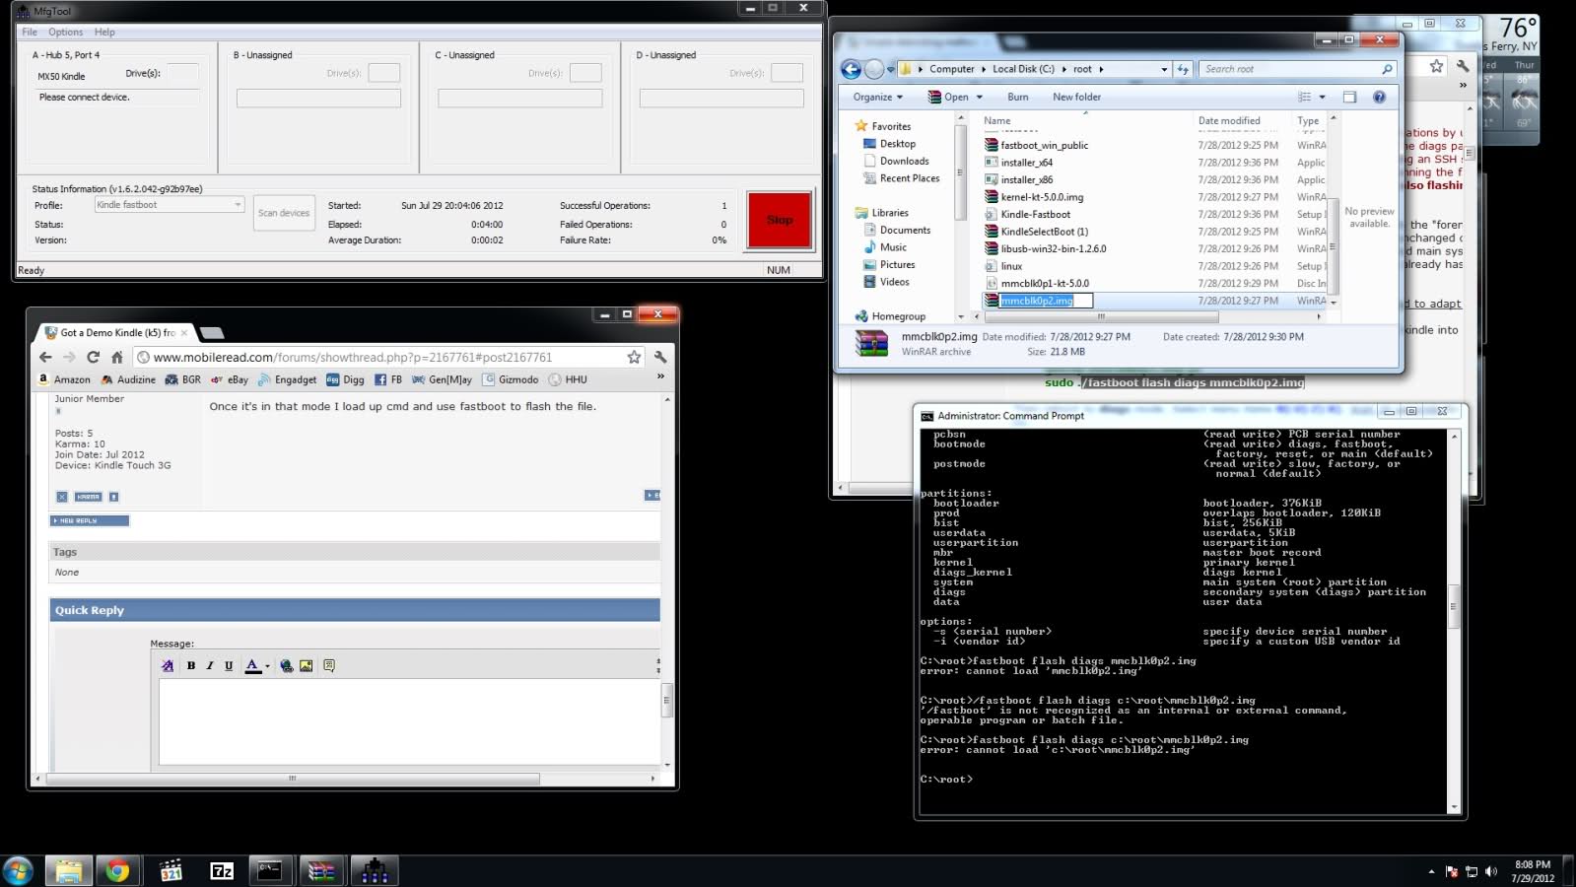
Task: Click the remove text formatting icon
Action: tap(168, 665)
